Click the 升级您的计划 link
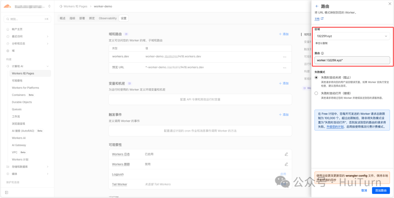 tap(335, 127)
